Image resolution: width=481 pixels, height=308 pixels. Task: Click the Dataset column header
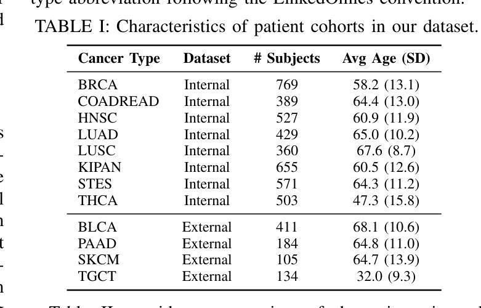click(207, 59)
